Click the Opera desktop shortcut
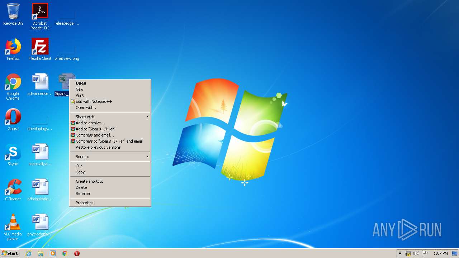Image resolution: width=459 pixels, height=258 pixels. (x=13, y=120)
